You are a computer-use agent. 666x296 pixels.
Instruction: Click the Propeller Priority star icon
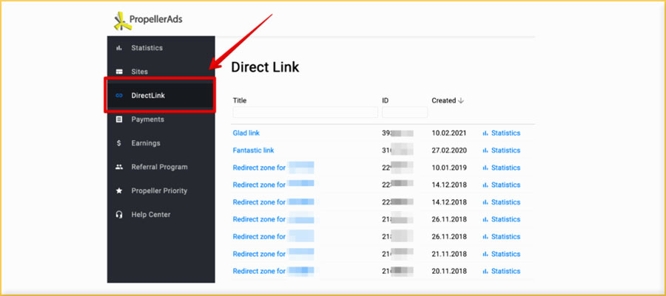(x=118, y=191)
